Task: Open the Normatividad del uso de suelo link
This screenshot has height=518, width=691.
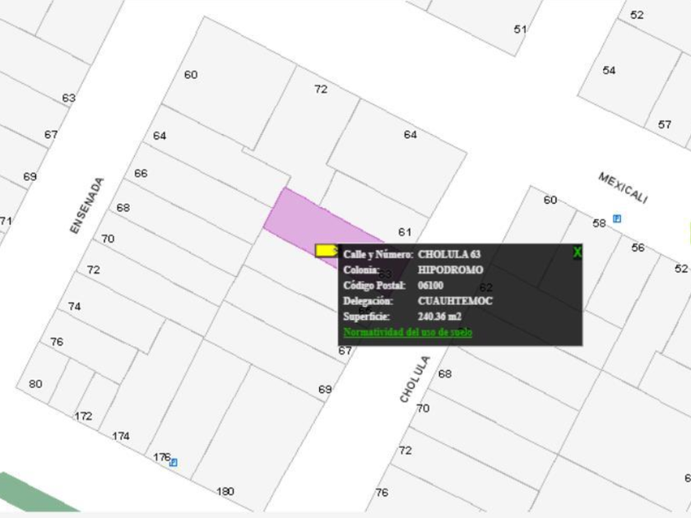Action: coord(408,332)
